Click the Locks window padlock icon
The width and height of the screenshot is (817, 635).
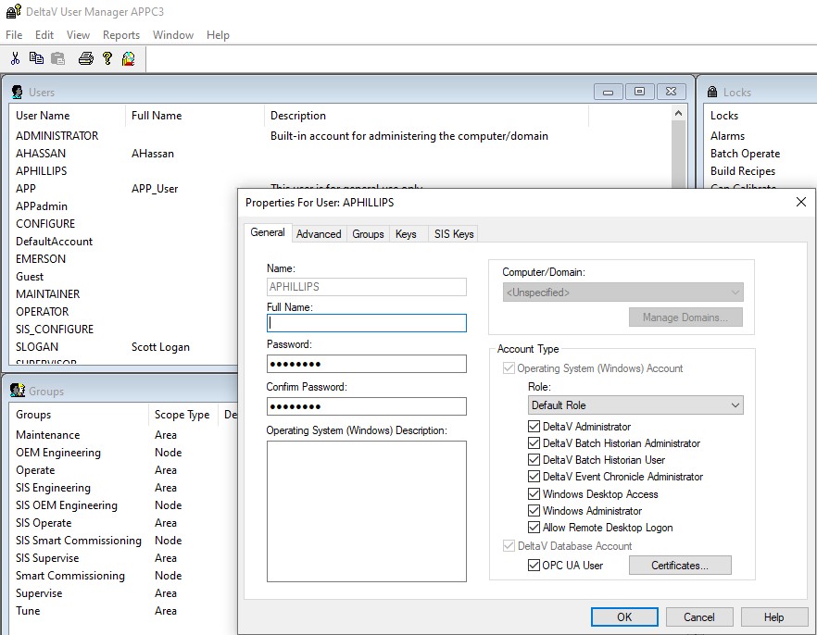[x=712, y=93]
